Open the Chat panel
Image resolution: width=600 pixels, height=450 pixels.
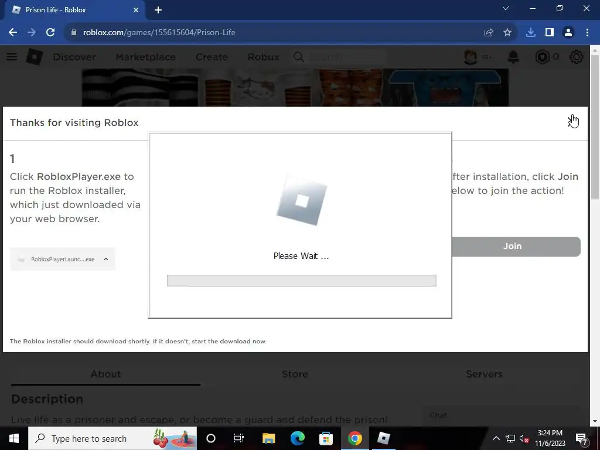(502, 415)
